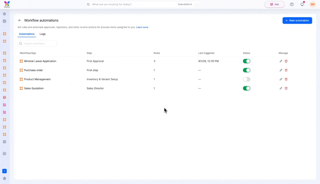Open the notifications bell
Viewport: 320px width, 184px height.
(302, 4)
